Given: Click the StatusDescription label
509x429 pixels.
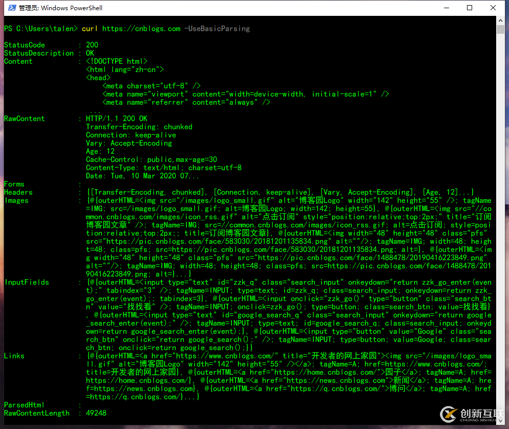Looking at the screenshot, I should 39,53.
